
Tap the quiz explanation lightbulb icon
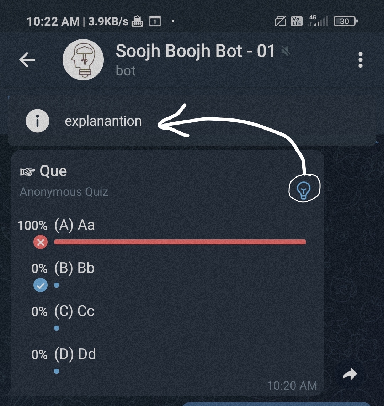coord(304,189)
